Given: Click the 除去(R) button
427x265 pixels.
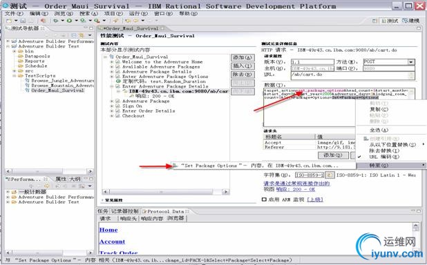Looking at the screenshot, I should 243,75.
